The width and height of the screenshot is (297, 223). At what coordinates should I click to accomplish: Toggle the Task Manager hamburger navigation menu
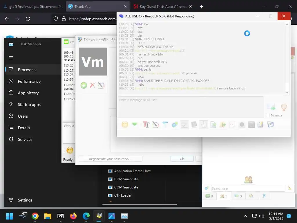click(x=11, y=58)
